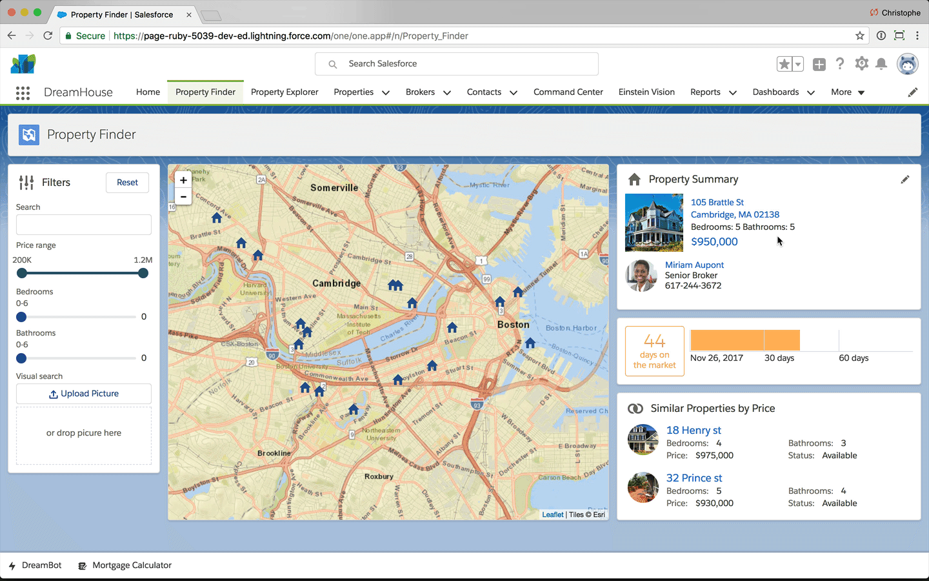The width and height of the screenshot is (929, 581).
Task: Click the navigation bar edit pencil icon
Action: tap(912, 92)
